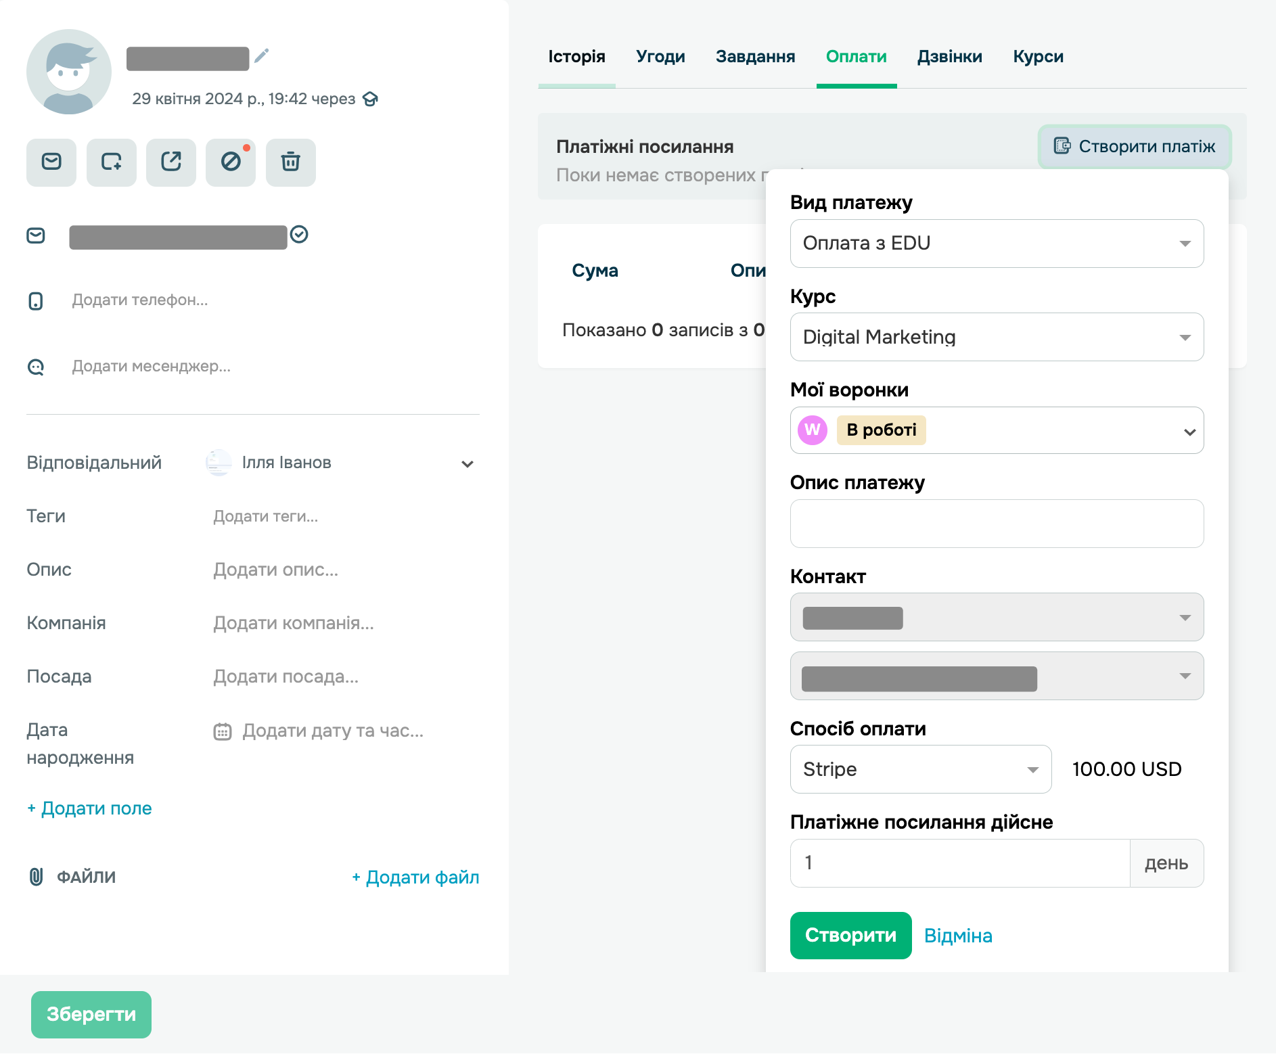1276x1054 pixels.
Task: Switch to the Історія tab
Action: pos(576,57)
